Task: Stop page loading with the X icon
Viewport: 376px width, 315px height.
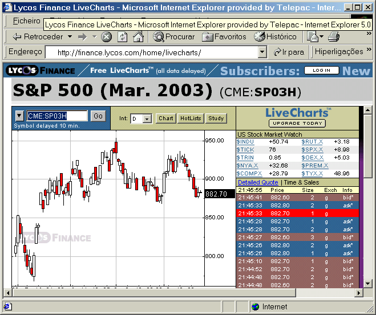Action: tap(107, 37)
